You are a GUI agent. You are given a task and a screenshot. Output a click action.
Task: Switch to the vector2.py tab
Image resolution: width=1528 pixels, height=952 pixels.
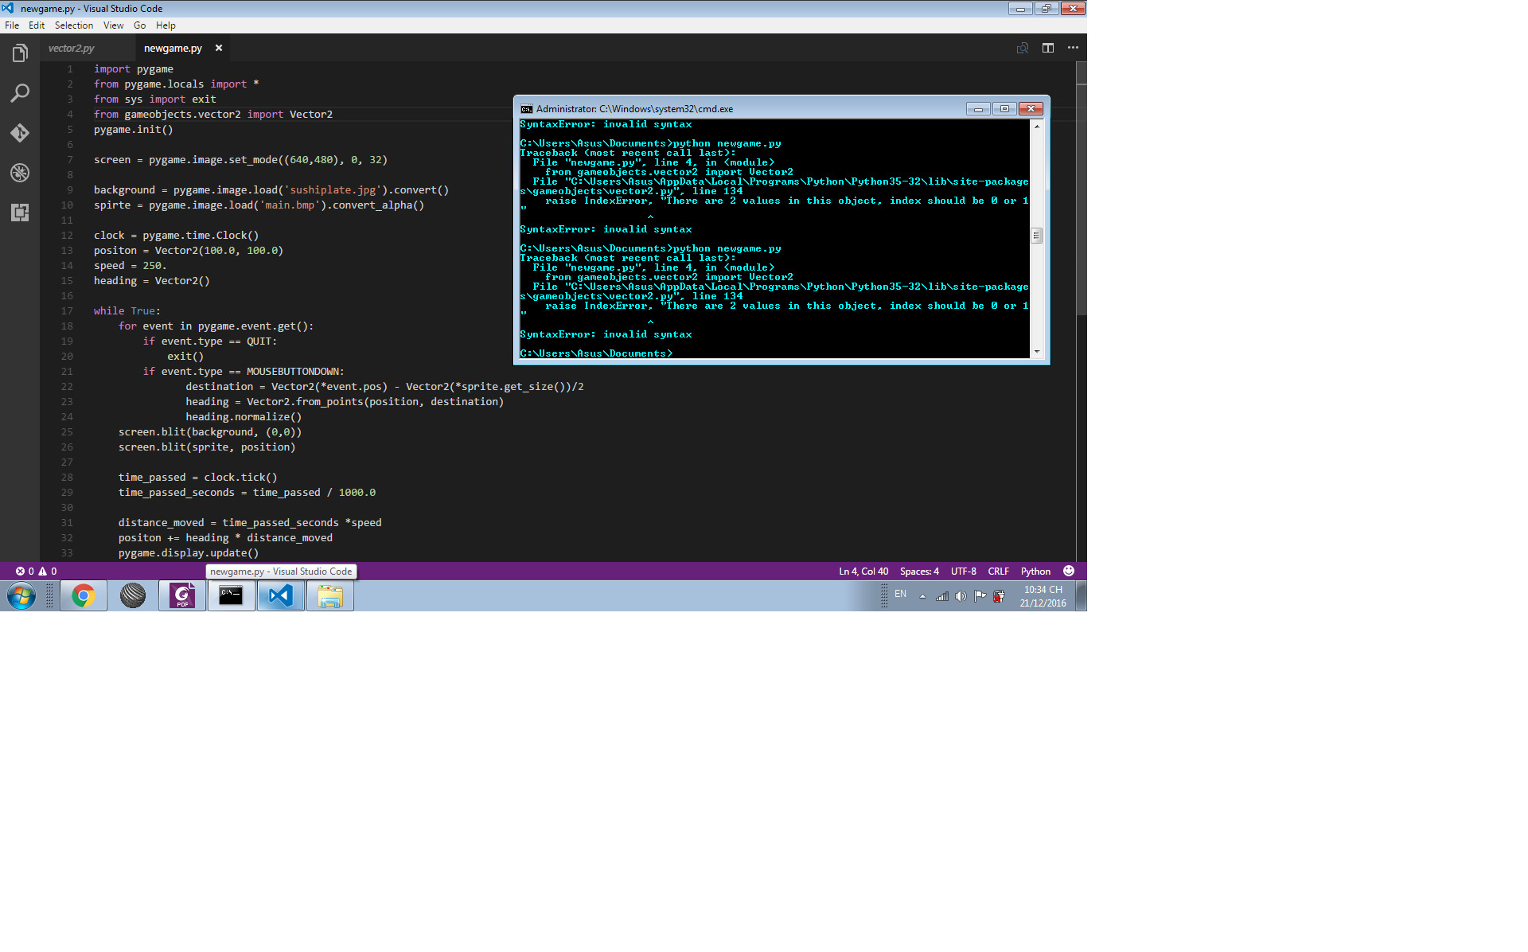[71, 48]
